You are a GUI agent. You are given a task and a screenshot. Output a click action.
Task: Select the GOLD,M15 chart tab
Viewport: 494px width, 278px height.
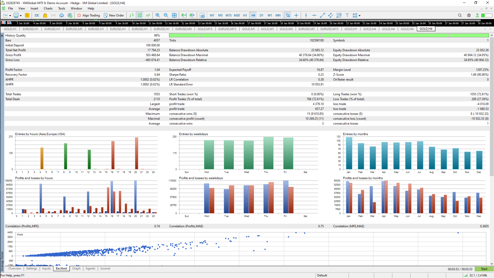(x=205, y=29)
